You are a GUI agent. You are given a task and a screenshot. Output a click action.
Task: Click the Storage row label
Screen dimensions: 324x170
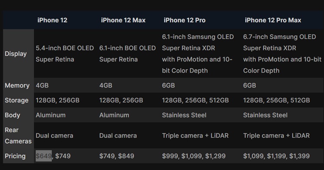(16, 100)
